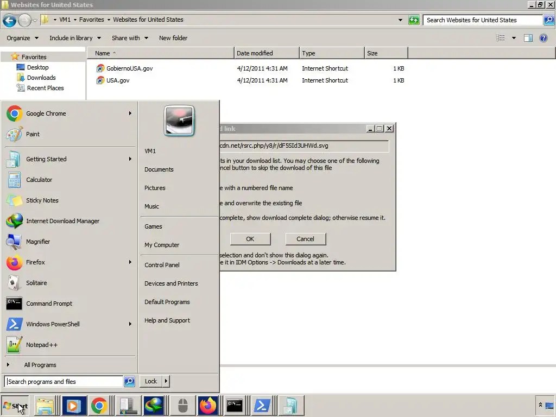Viewport: 556px width, 417px height.
Task: Open Windows Media Player taskbar icon
Action: tap(74, 406)
